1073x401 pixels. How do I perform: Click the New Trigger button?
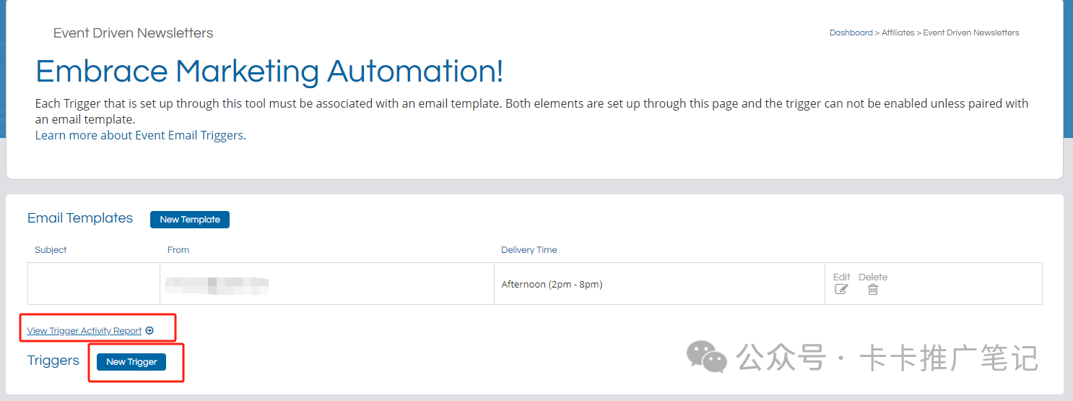click(x=131, y=362)
